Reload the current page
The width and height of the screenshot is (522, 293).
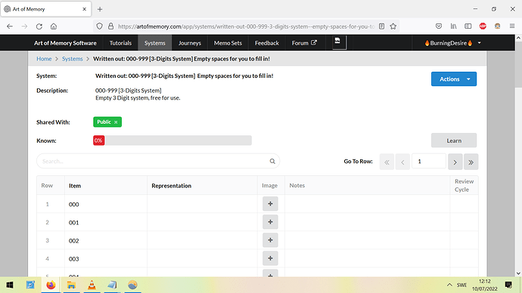(x=39, y=26)
